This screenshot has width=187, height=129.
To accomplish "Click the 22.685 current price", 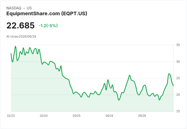I will (21, 25).
